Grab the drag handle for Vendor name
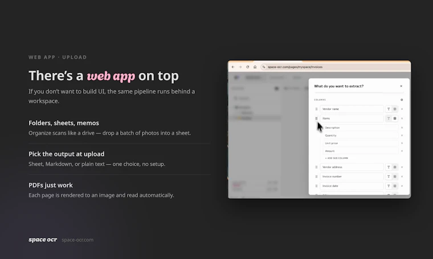 (x=316, y=109)
